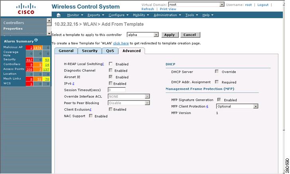
Task: Open the Reports menu
Action: (96, 15)
